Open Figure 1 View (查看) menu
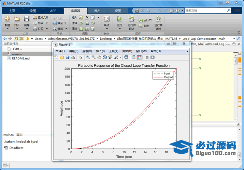 click(87, 51)
